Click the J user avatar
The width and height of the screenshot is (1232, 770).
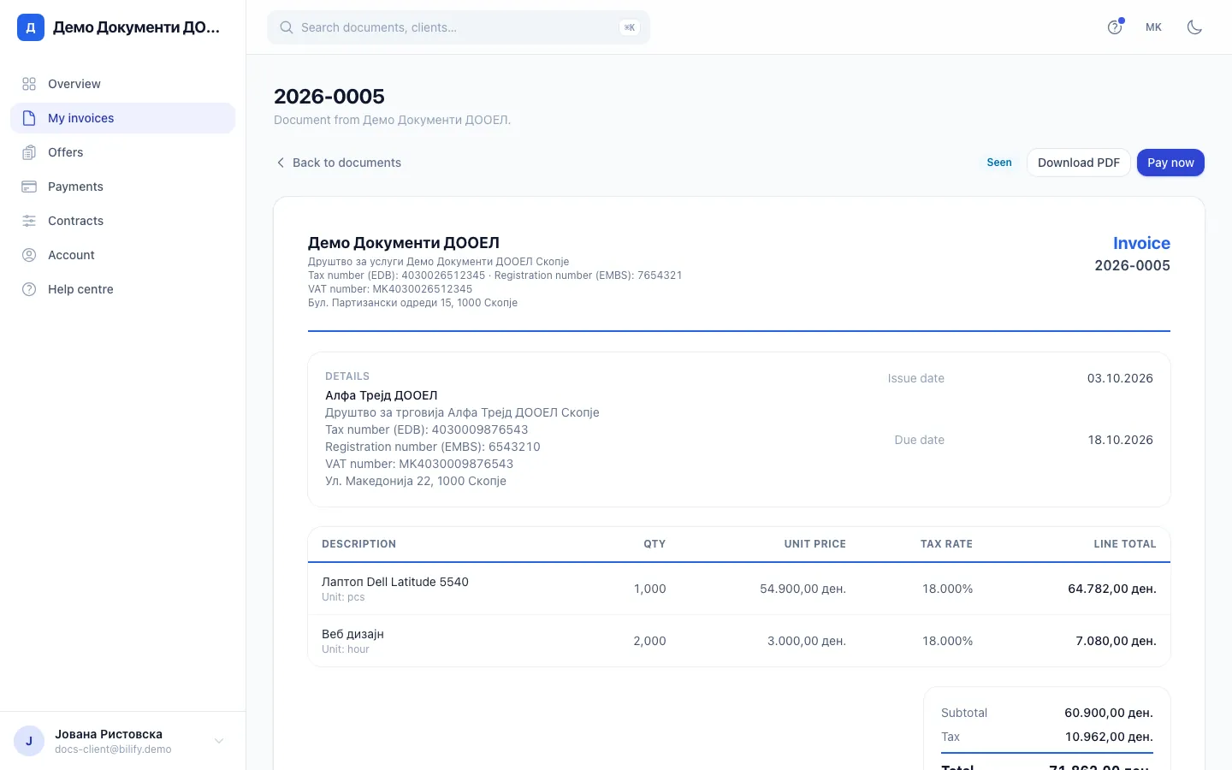coord(29,741)
